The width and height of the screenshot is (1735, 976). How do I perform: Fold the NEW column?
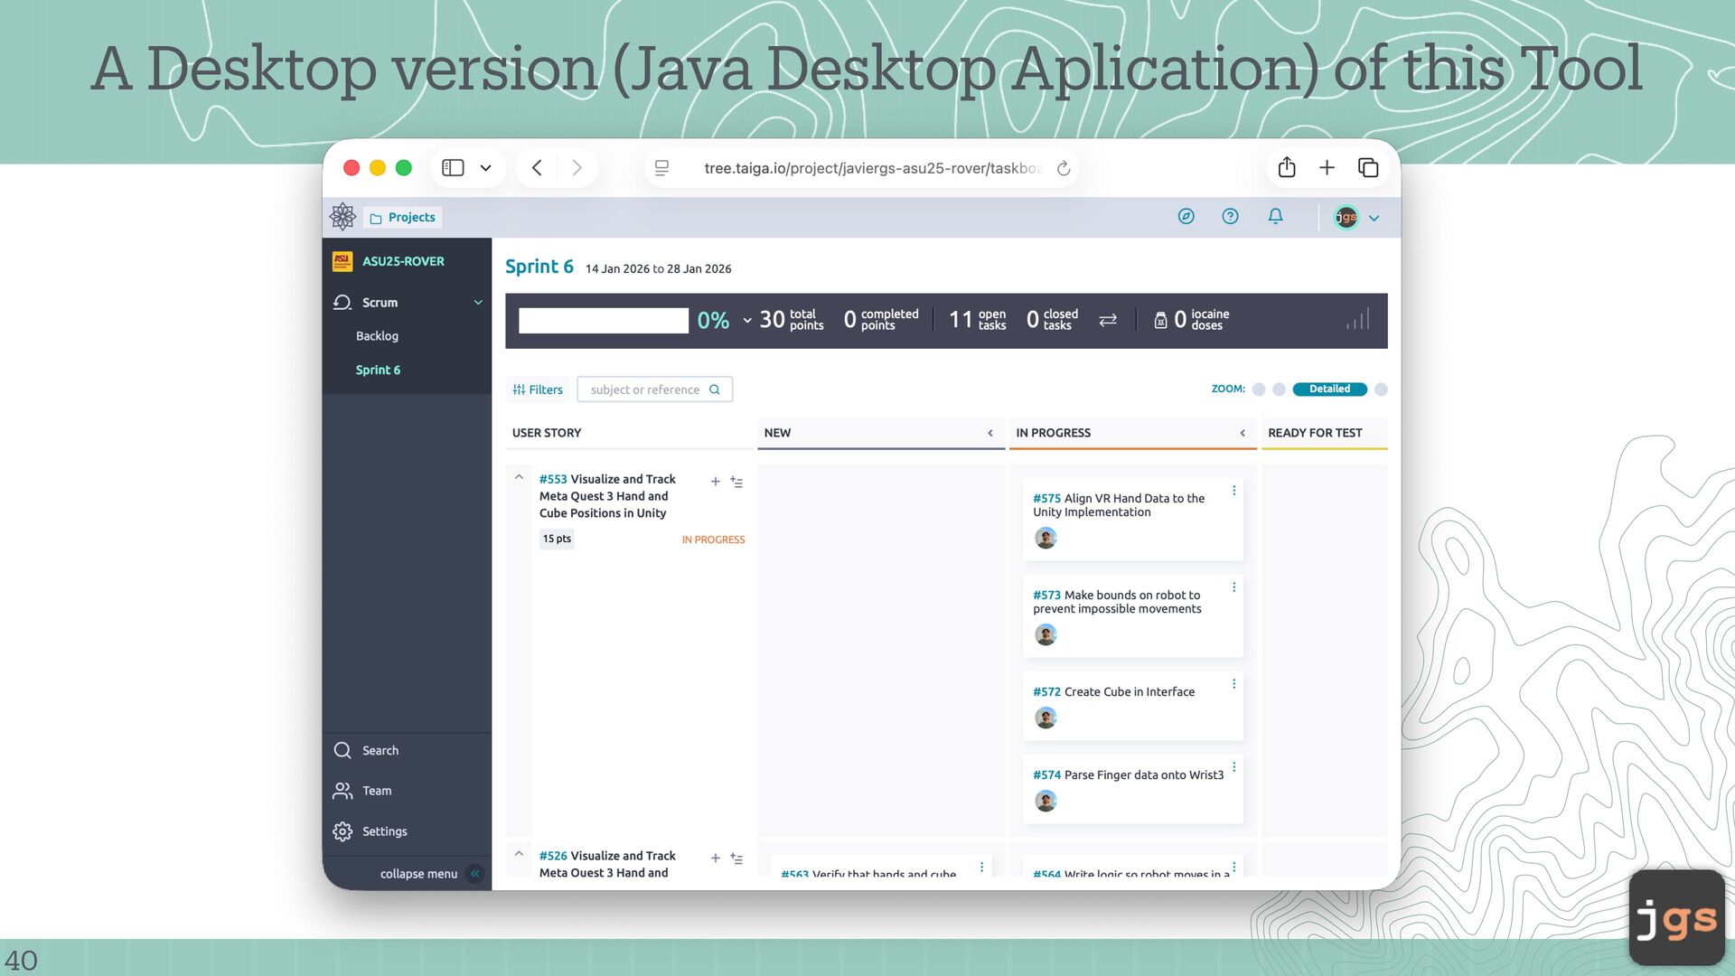[x=990, y=434]
